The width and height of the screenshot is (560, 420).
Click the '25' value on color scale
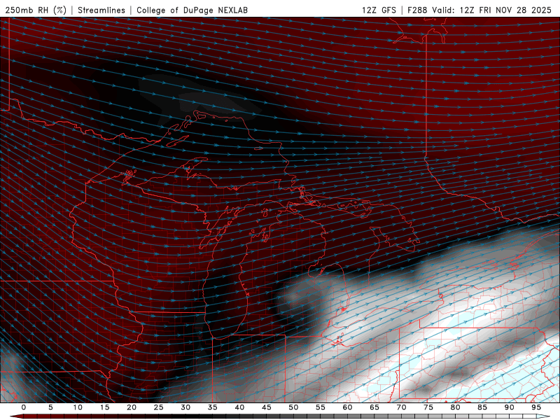[x=159, y=407]
